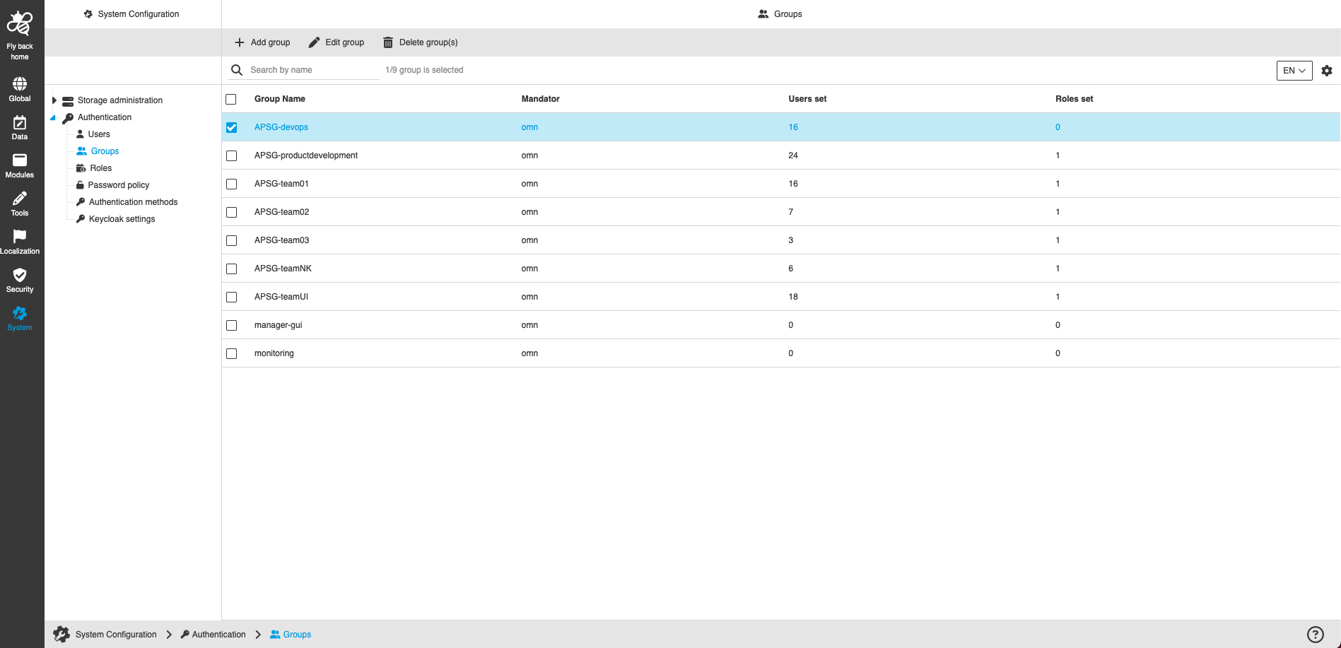Viewport: 1341px width, 648px height.
Task: Click the Search by name field
Action: coord(304,69)
